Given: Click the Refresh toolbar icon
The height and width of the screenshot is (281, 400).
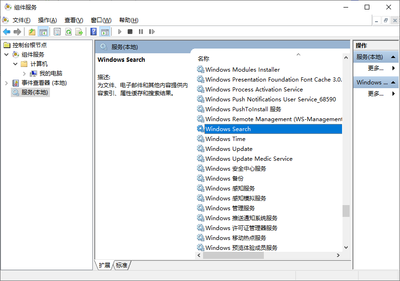Looking at the screenshot, I should point(68,32).
